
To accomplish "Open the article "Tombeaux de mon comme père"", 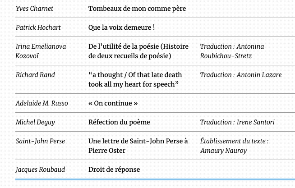I will tap(137, 9).
